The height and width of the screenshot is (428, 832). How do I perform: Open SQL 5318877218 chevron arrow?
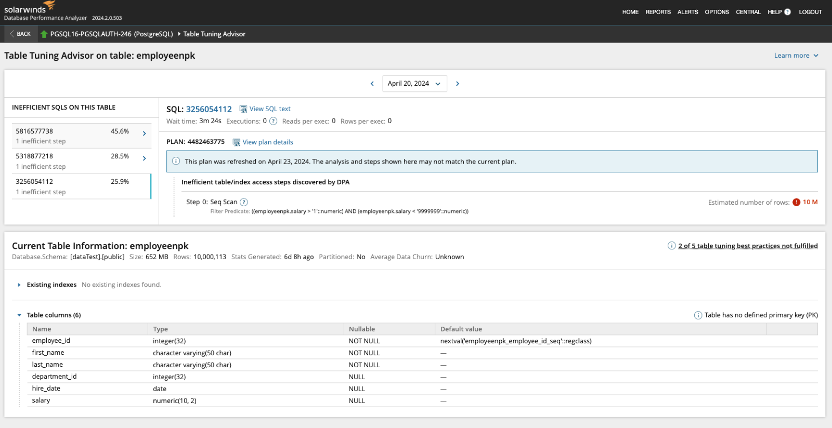[144, 158]
